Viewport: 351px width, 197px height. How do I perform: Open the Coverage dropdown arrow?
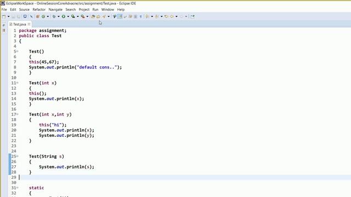point(78,16)
